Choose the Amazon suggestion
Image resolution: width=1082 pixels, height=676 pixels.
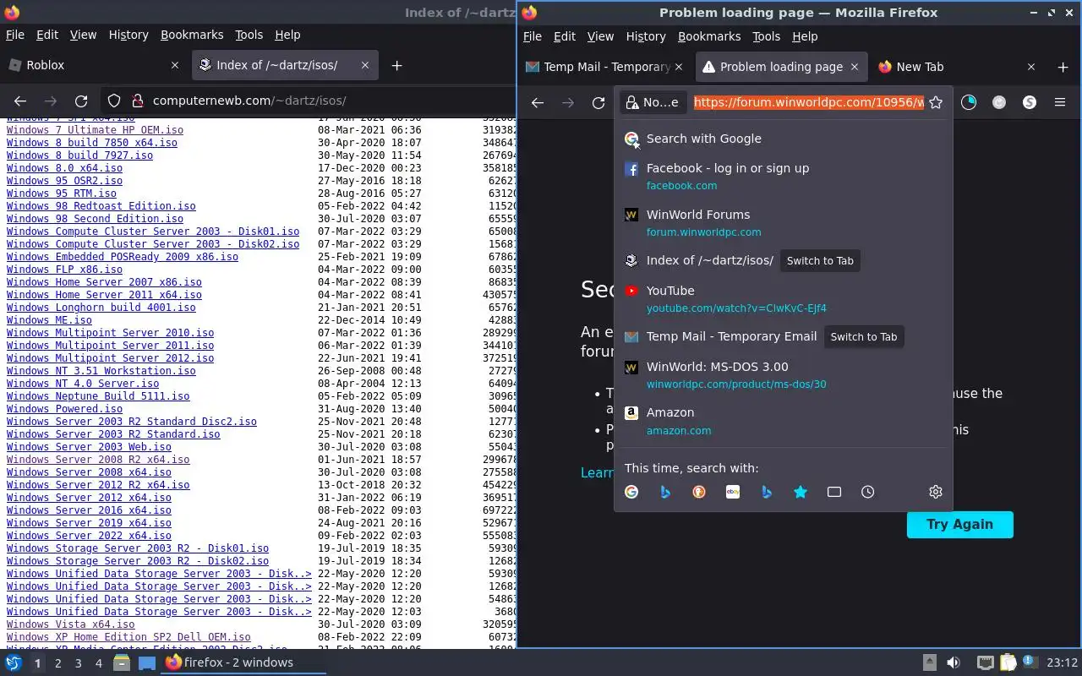point(784,421)
